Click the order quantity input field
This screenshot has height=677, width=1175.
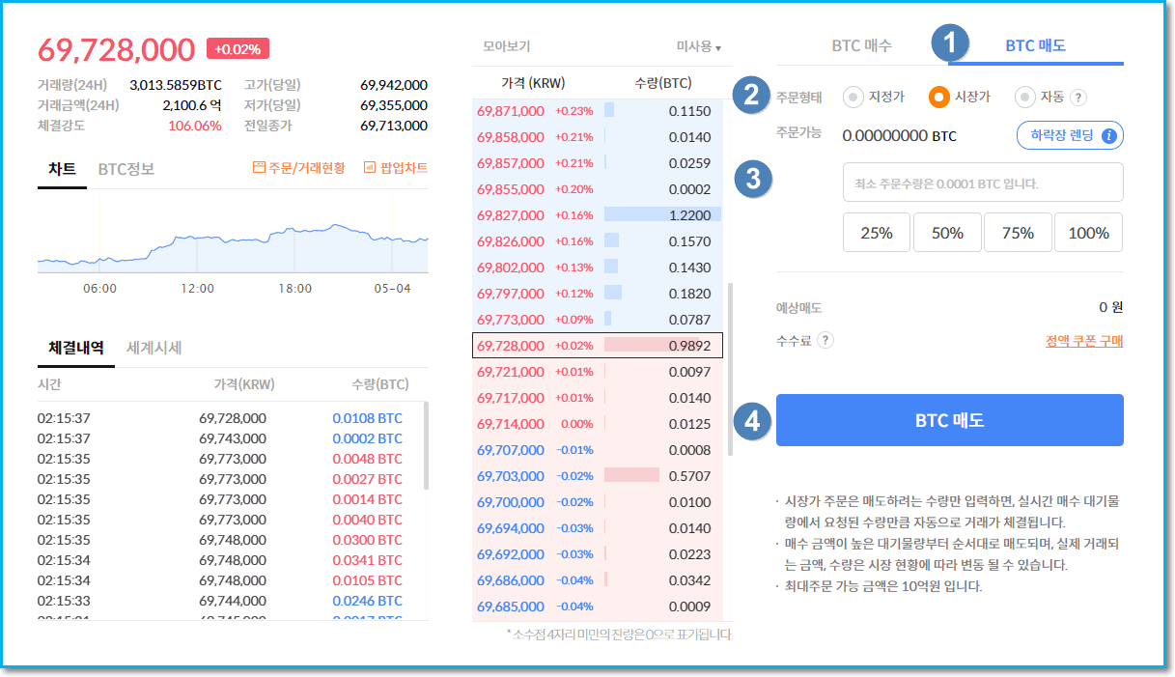tap(982, 183)
